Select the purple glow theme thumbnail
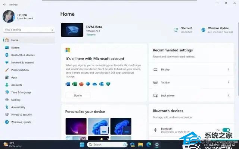The width and height of the screenshot is (239, 149). 76,126
